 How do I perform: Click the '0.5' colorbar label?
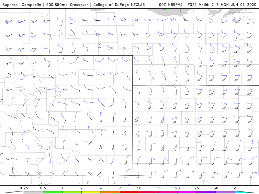pos(43,188)
